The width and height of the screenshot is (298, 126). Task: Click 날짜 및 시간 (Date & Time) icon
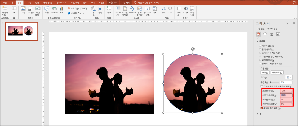click(140, 9)
